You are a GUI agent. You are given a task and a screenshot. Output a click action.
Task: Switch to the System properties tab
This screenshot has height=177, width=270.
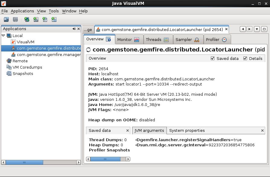coord(187,131)
